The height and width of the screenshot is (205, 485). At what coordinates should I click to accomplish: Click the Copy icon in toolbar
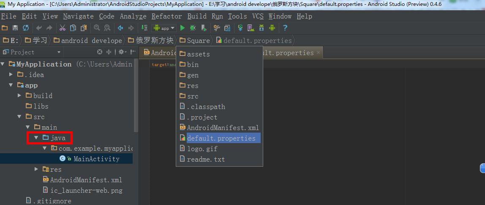pos(73,28)
